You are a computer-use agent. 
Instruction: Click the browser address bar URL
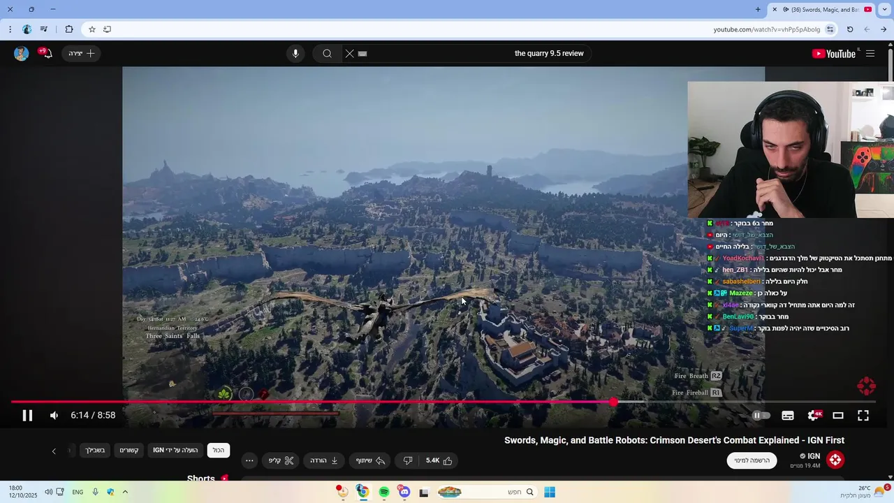pos(767,29)
